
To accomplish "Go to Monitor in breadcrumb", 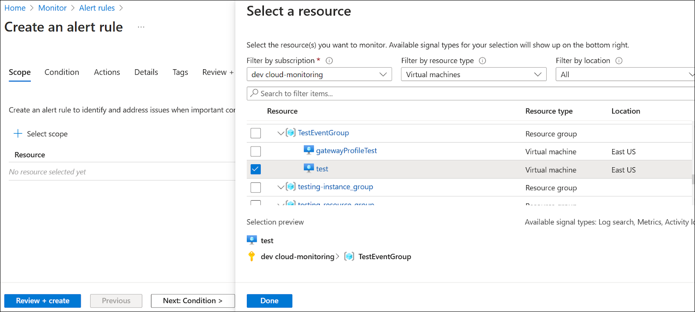I will tap(52, 8).
